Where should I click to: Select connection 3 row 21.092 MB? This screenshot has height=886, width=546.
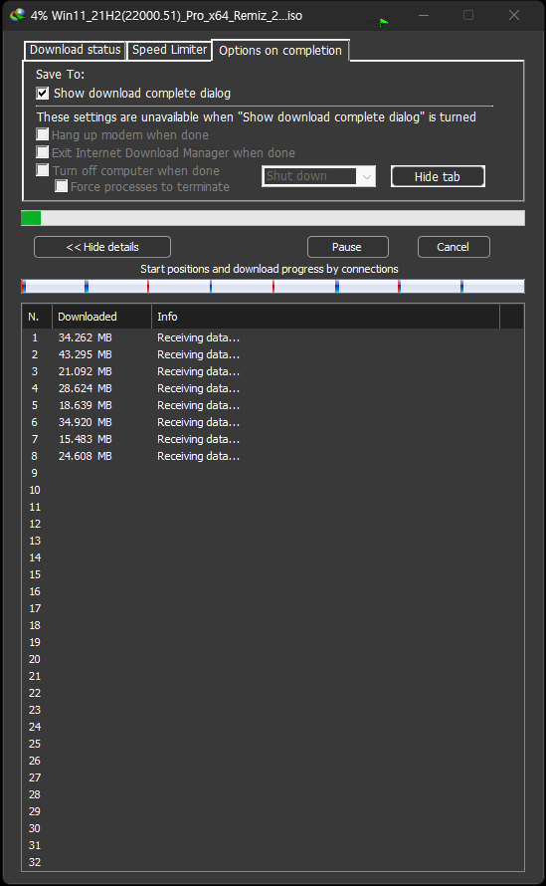[273, 371]
